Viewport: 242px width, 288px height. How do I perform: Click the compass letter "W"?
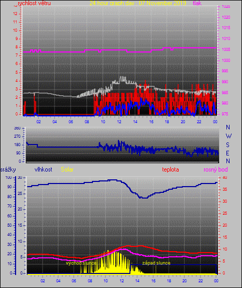228,136
